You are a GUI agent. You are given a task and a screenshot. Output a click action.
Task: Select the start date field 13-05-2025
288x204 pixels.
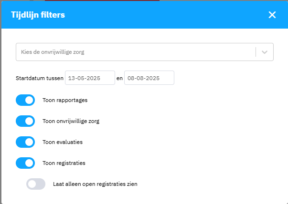coord(90,78)
